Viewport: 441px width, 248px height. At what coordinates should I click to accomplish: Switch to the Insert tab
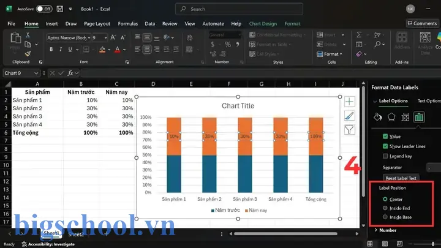coord(51,24)
